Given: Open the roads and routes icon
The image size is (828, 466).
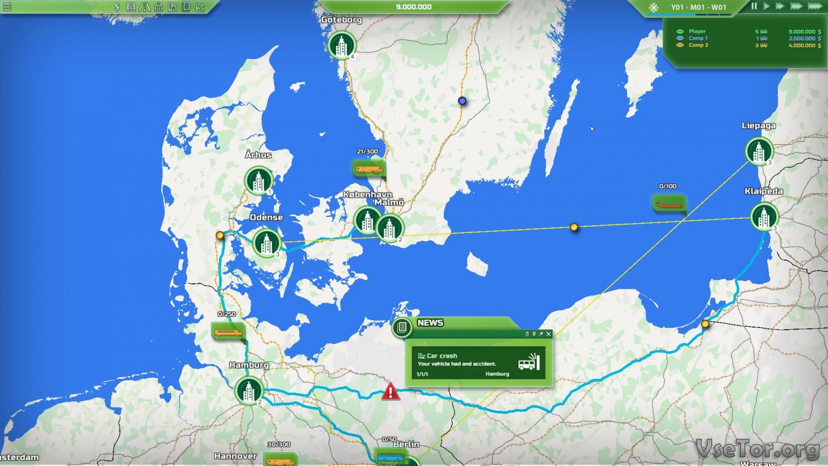Looking at the screenshot, I should [145, 7].
